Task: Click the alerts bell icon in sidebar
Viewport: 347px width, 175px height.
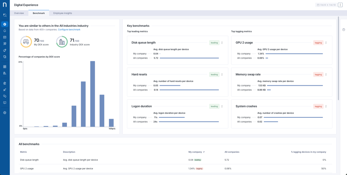Action: (x=5, y=31)
